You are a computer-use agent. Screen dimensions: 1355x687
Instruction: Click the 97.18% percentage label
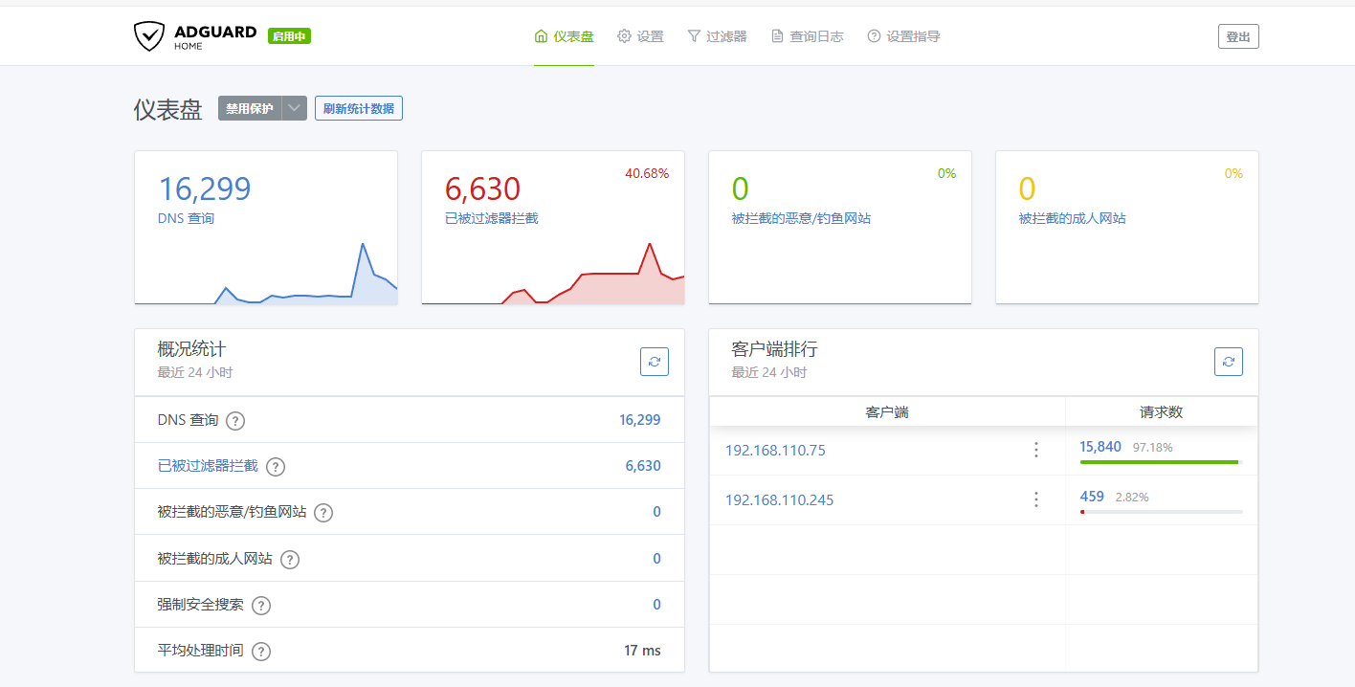pos(1152,447)
